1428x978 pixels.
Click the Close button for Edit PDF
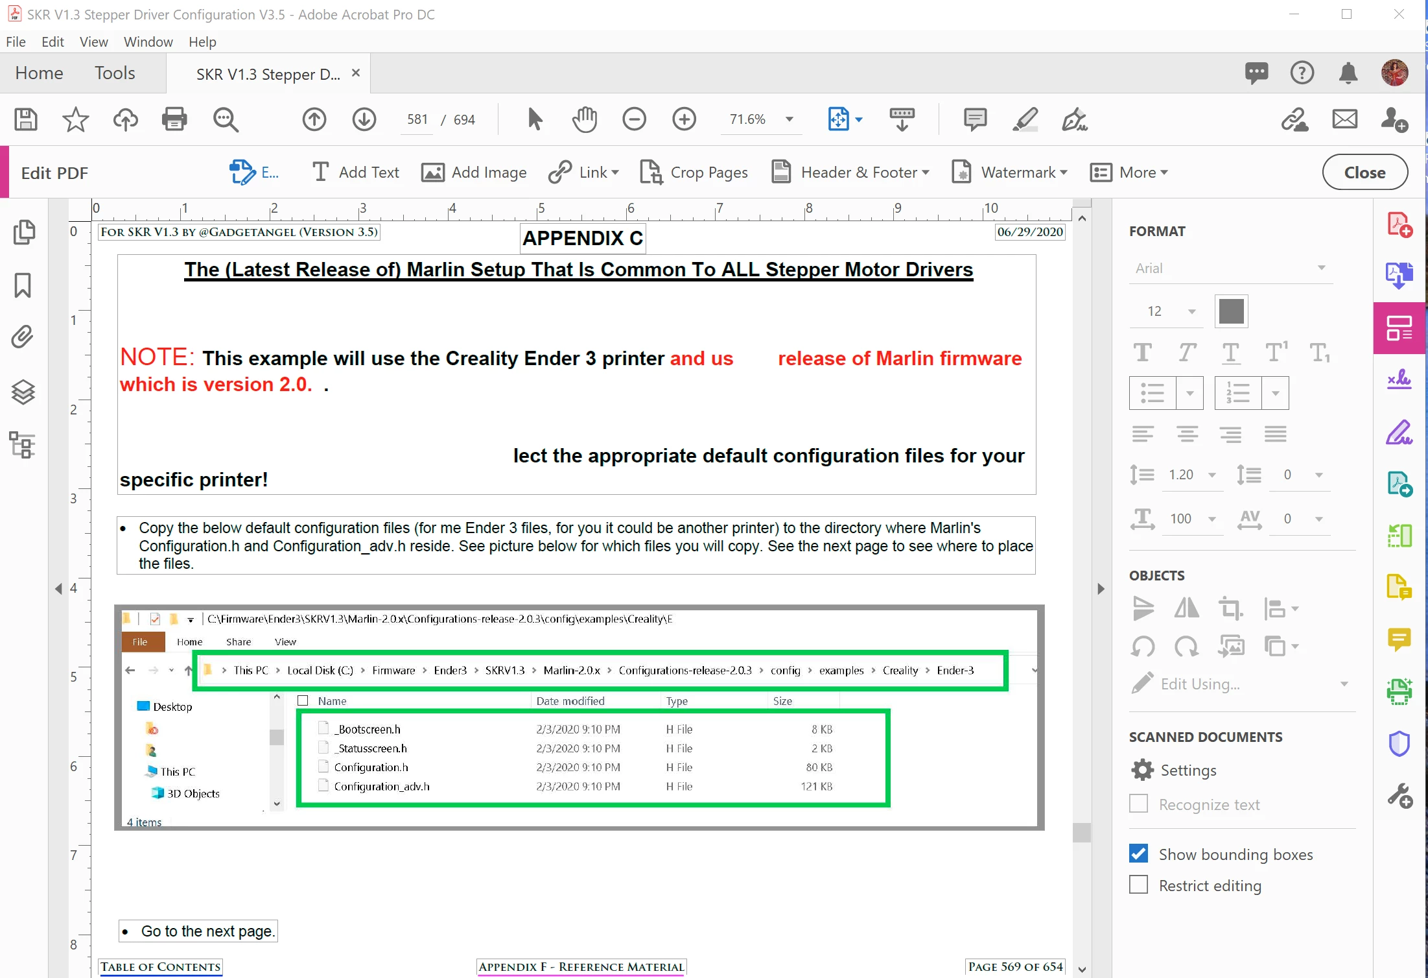point(1364,173)
